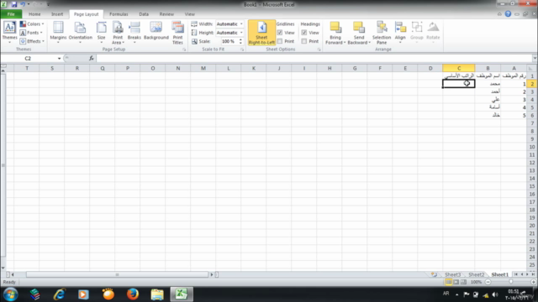Click AR language indicator in tray
Screen dimensions: 538x302
pos(446,294)
